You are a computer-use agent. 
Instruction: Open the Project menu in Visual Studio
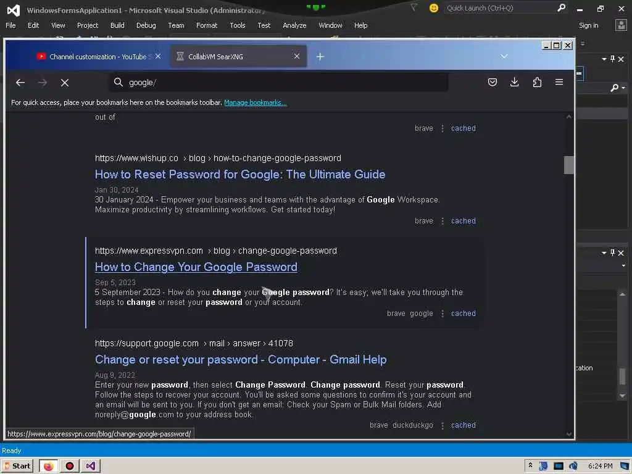pyautogui.click(x=88, y=25)
